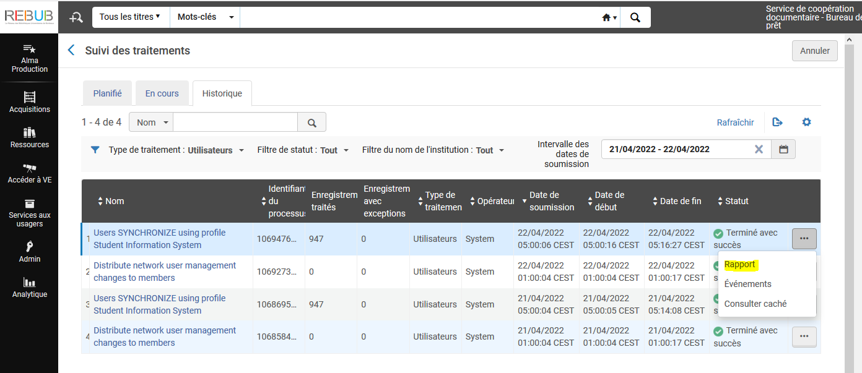
Task: Sort by Nom column
Action: pos(111,201)
